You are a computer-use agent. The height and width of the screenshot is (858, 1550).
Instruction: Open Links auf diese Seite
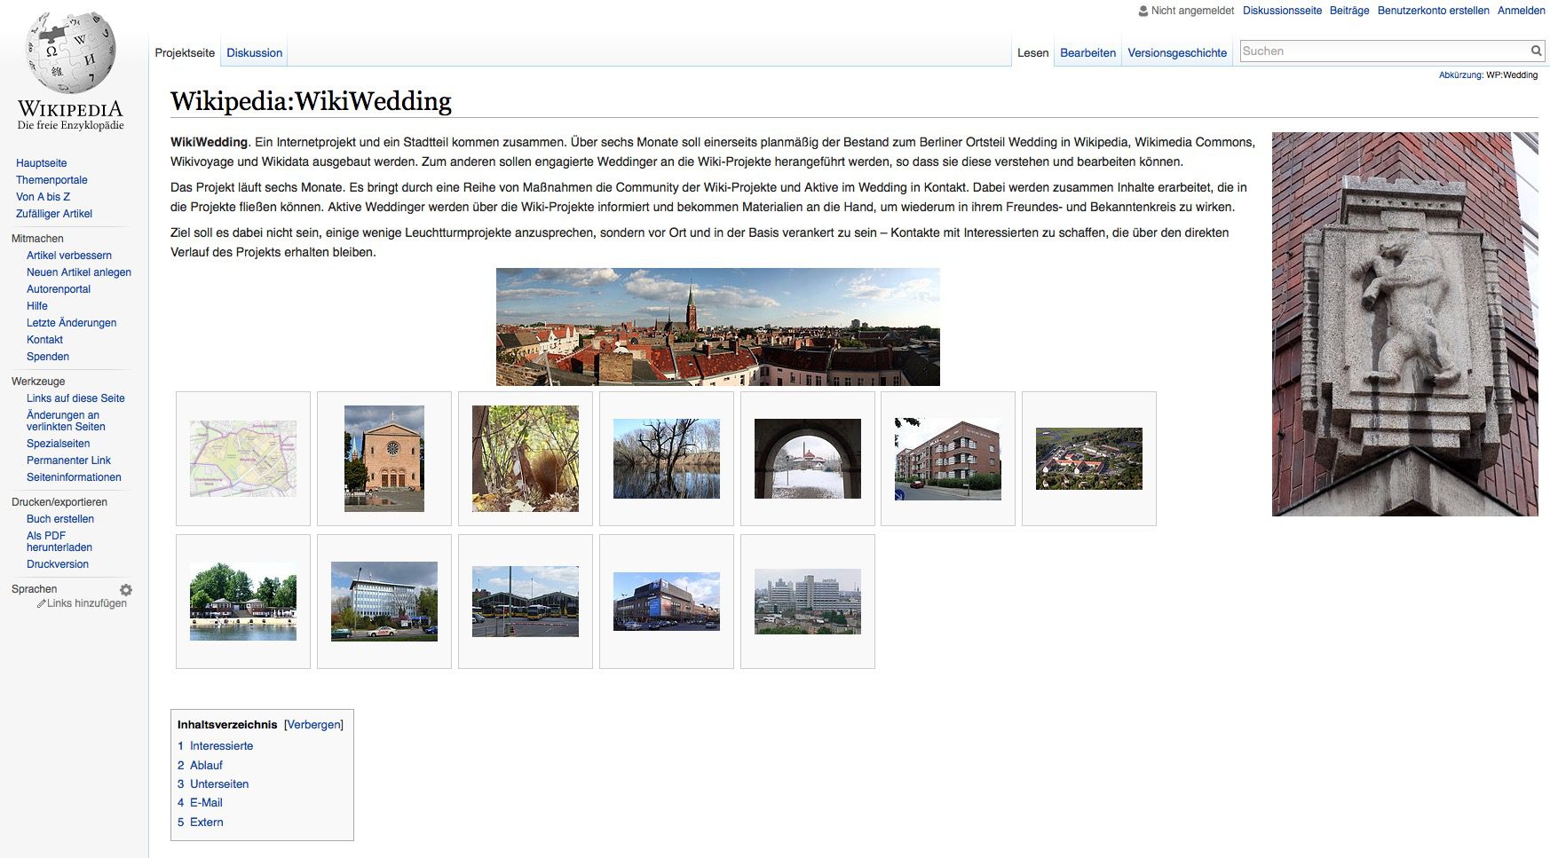tap(75, 398)
